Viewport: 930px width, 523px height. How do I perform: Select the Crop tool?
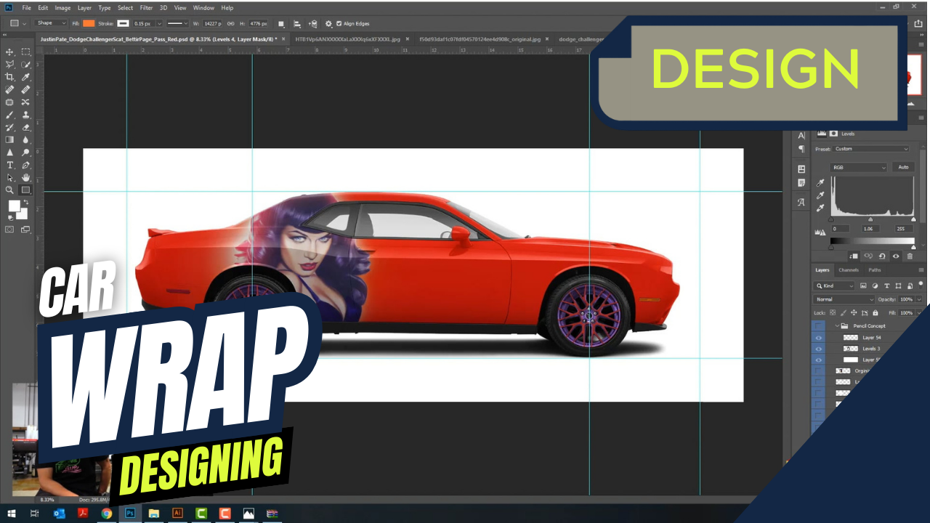pyautogui.click(x=10, y=77)
